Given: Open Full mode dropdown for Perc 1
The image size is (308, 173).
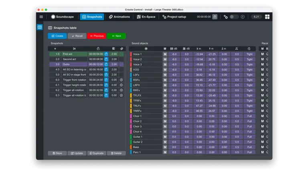Looking at the screenshot, I should tap(249, 152).
